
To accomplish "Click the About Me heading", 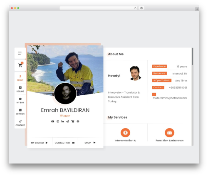I will tap(116, 54).
